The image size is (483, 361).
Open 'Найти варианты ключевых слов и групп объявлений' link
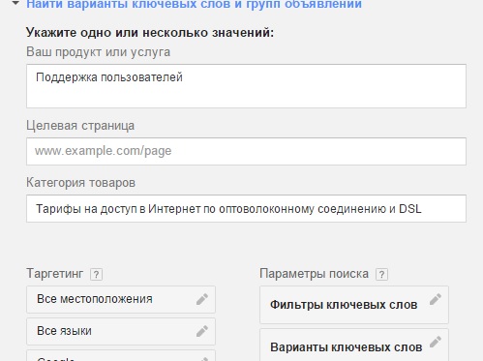194,5
